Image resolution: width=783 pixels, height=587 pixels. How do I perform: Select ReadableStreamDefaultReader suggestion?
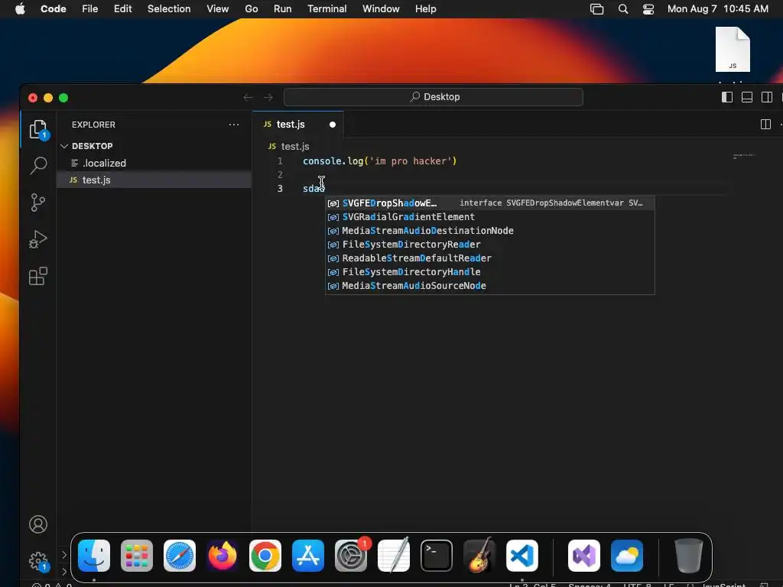(490, 258)
